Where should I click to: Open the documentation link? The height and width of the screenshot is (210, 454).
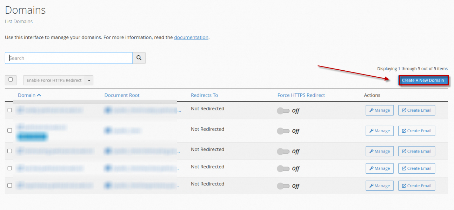(x=191, y=37)
